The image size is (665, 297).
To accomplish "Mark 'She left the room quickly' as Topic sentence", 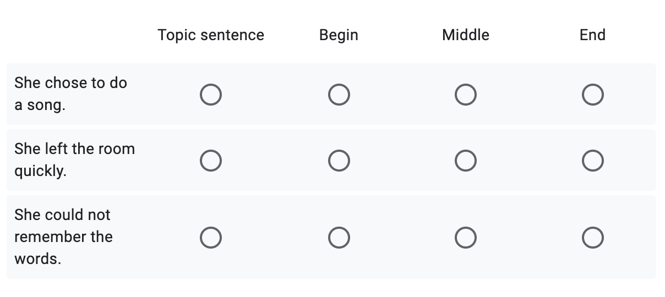I will tap(211, 161).
